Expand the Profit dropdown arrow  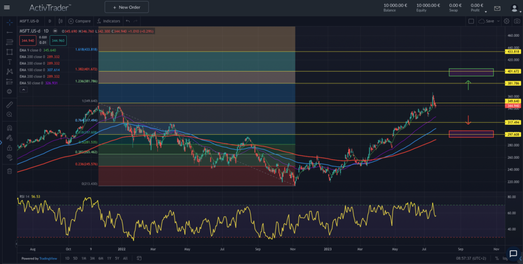[486, 12]
